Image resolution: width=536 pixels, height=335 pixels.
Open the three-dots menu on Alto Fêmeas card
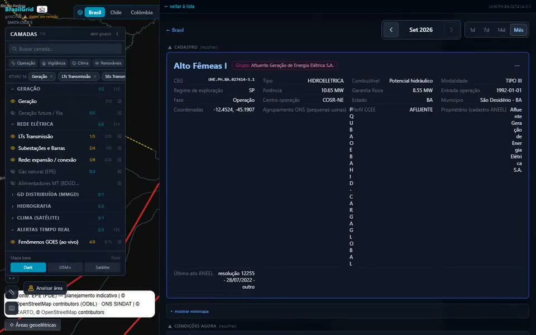[517, 66]
